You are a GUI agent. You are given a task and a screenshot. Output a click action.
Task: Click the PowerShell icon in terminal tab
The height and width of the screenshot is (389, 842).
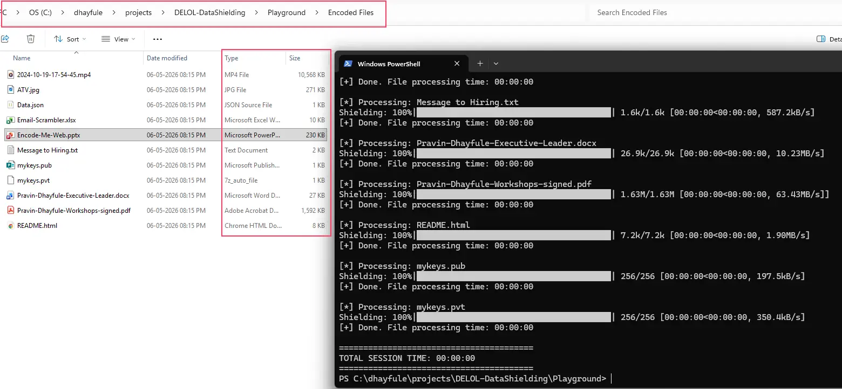[x=348, y=64]
